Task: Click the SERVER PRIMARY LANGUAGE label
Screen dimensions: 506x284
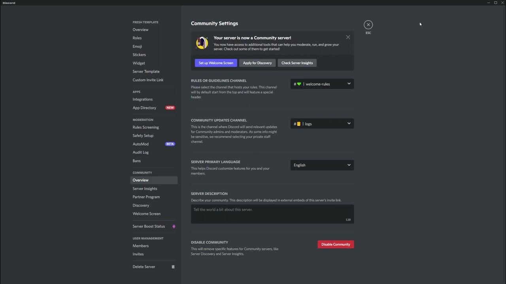Action: (x=215, y=162)
